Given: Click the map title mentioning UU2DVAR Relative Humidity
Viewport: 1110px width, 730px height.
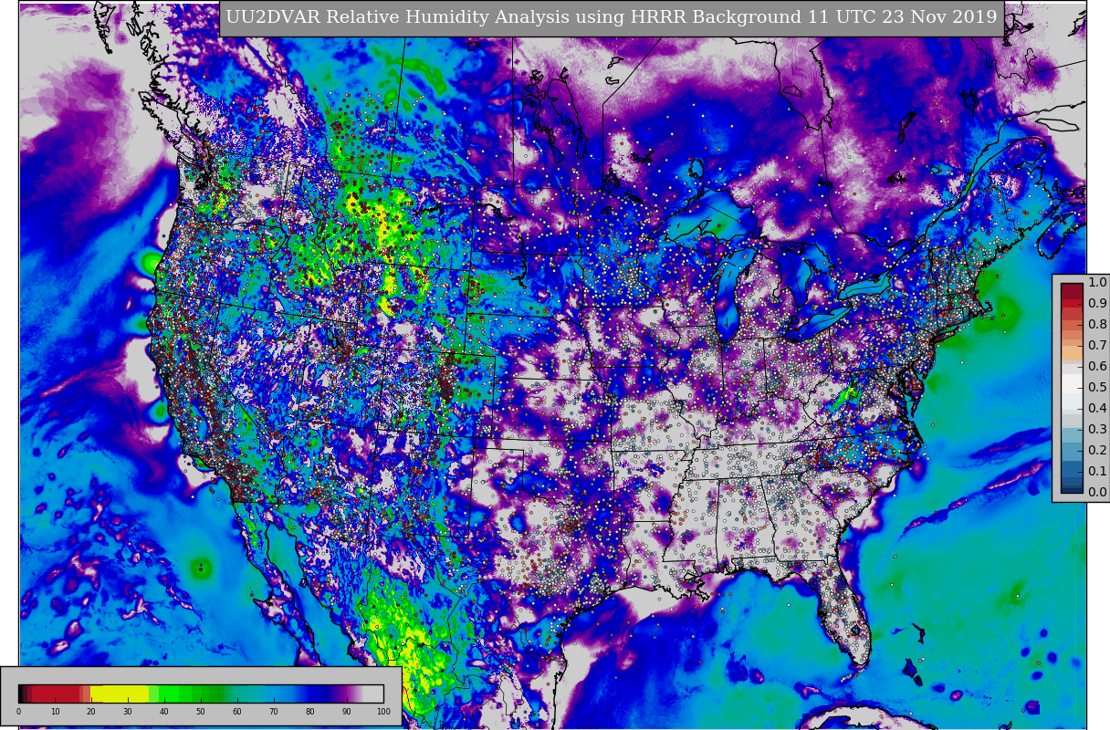Looking at the screenshot, I should (x=611, y=17).
